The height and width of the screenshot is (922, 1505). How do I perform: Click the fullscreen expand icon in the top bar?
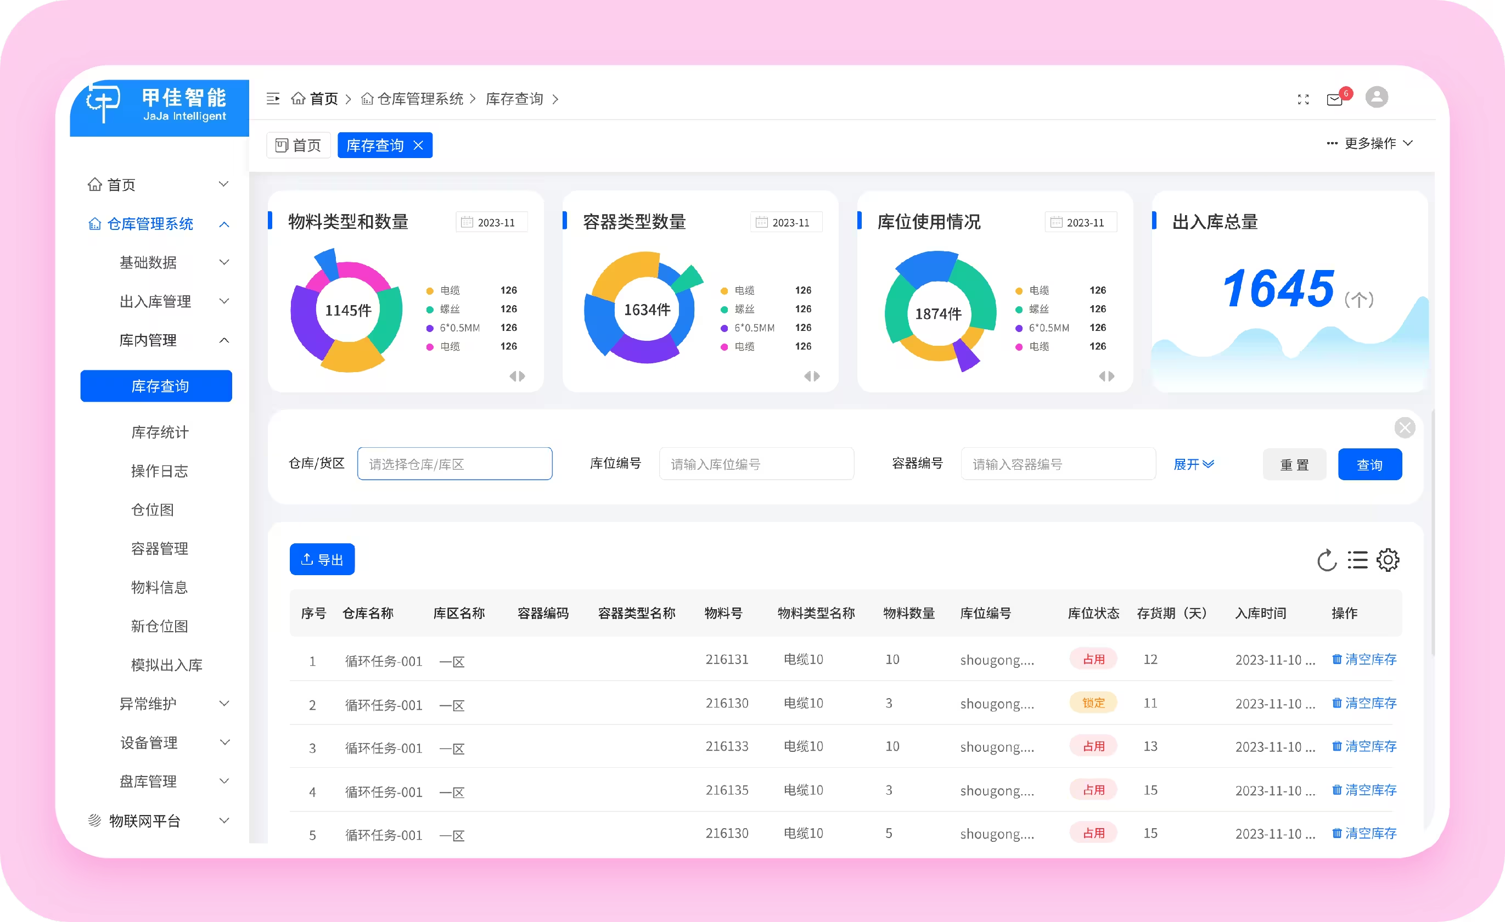point(1304,98)
